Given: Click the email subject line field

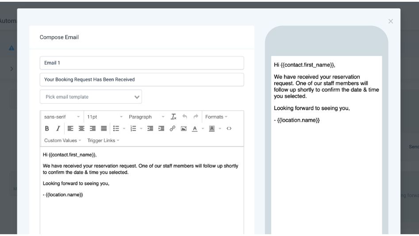Looking at the screenshot, I should click(x=142, y=79).
